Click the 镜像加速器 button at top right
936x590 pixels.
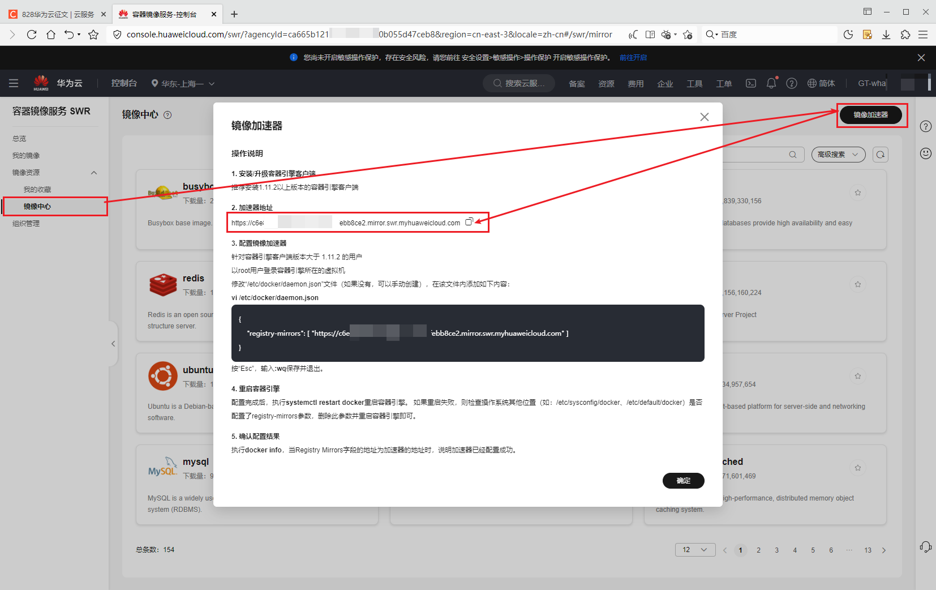tap(871, 115)
